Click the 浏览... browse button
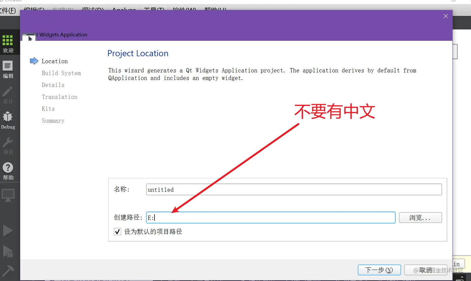Viewport: 471px width, 281px height. (420, 217)
